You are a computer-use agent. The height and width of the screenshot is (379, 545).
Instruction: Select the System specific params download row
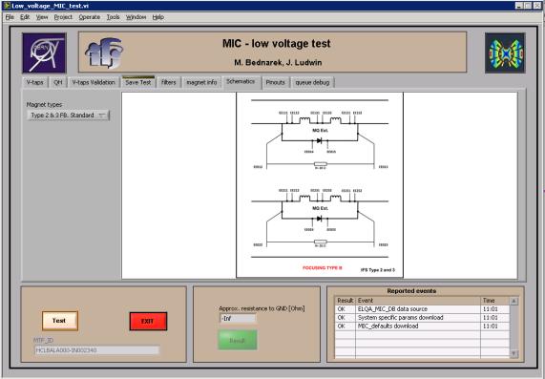[422, 318]
